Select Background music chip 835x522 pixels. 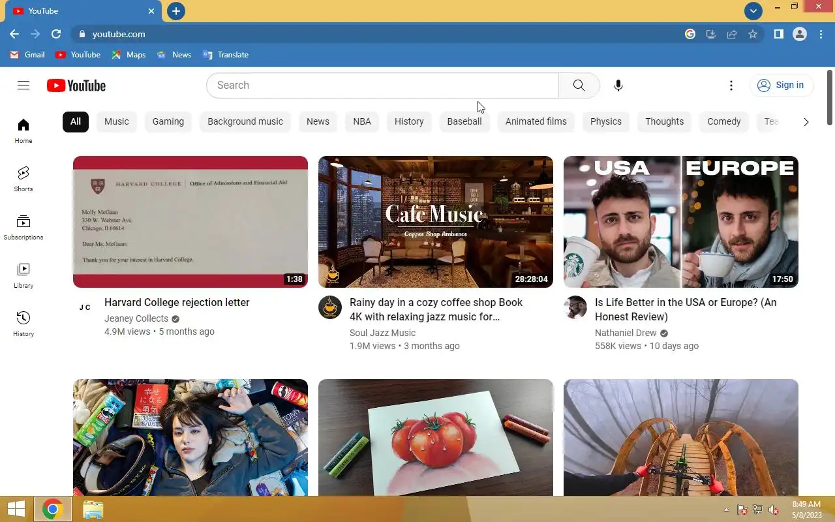coord(245,122)
